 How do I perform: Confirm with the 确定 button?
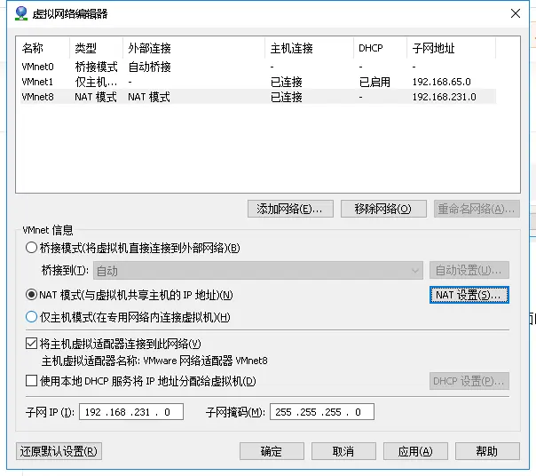click(x=272, y=451)
